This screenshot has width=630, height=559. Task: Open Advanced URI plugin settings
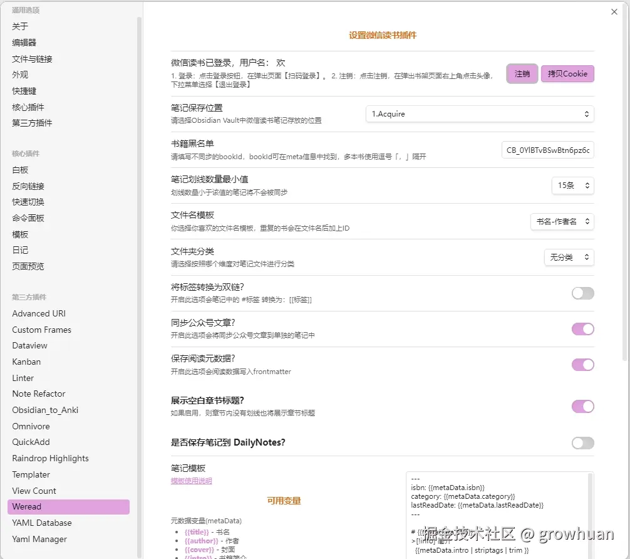pyautogui.click(x=39, y=313)
